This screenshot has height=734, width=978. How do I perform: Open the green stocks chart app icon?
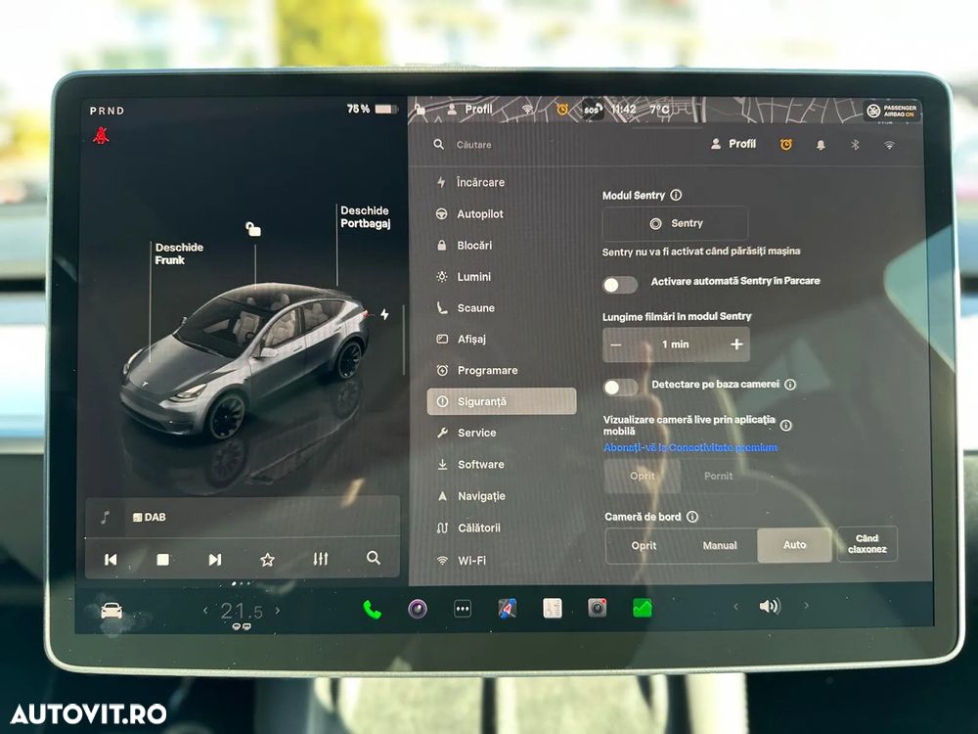click(x=642, y=608)
